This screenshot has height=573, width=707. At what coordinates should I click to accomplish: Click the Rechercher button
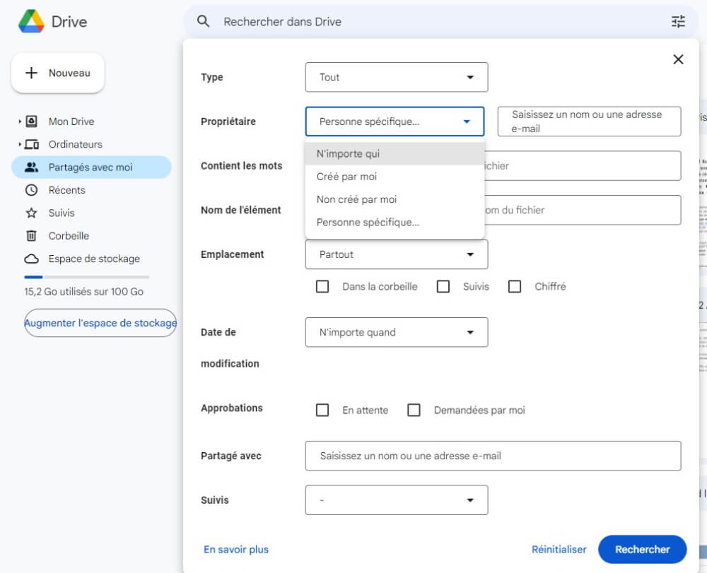[x=641, y=549]
